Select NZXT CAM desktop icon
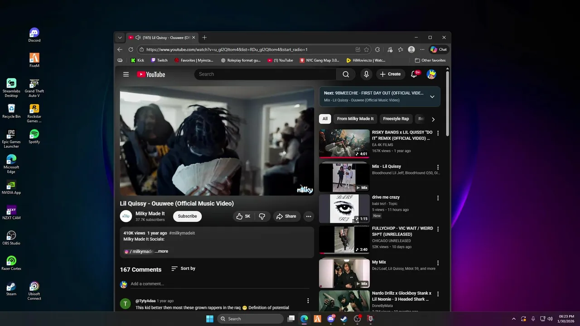Image resolution: width=580 pixels, height=326 pixels. click(x=11, y=212)
